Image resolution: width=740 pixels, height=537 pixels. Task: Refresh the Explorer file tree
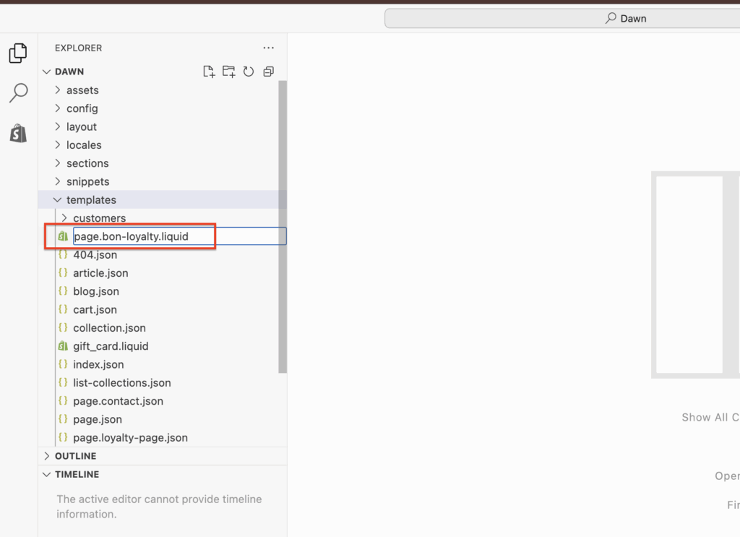tap(249, 72)
